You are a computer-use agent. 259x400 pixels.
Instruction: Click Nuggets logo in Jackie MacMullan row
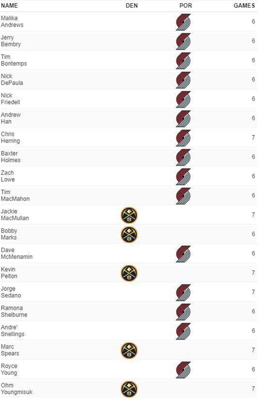click(x=129, y=215)
